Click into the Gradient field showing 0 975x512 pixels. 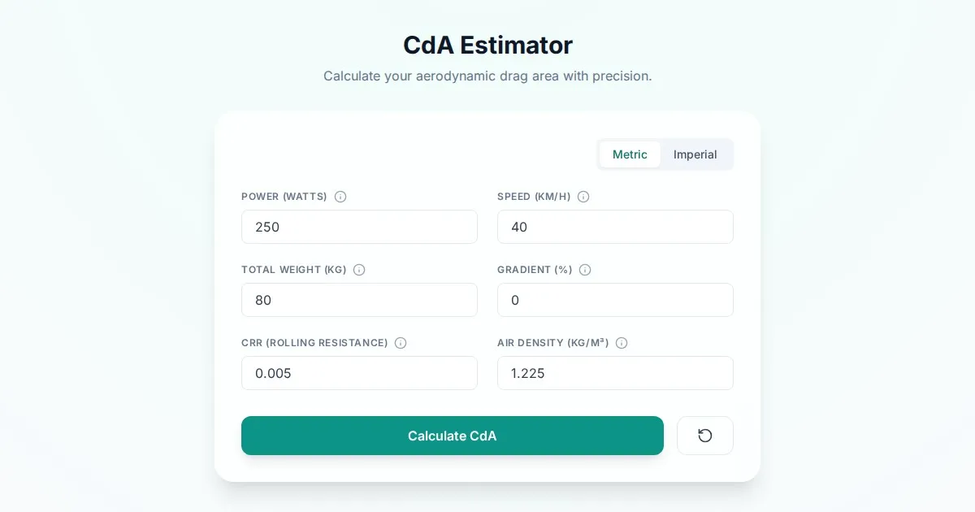[615, 300]
